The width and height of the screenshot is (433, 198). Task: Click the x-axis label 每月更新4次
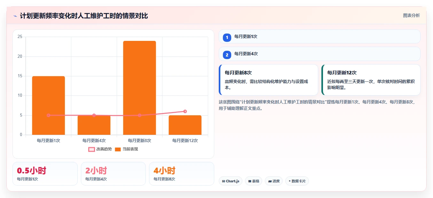click(94, 140)
